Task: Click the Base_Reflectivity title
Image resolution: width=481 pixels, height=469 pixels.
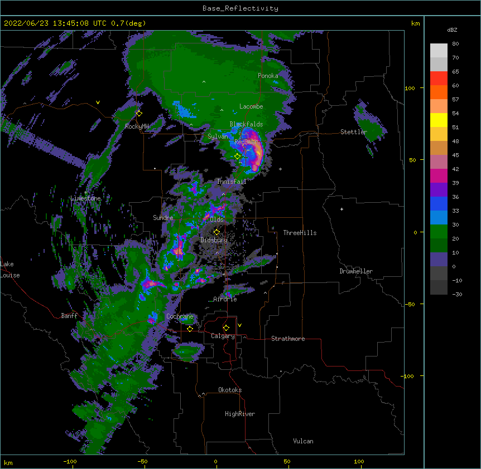Action: point(240,8)
